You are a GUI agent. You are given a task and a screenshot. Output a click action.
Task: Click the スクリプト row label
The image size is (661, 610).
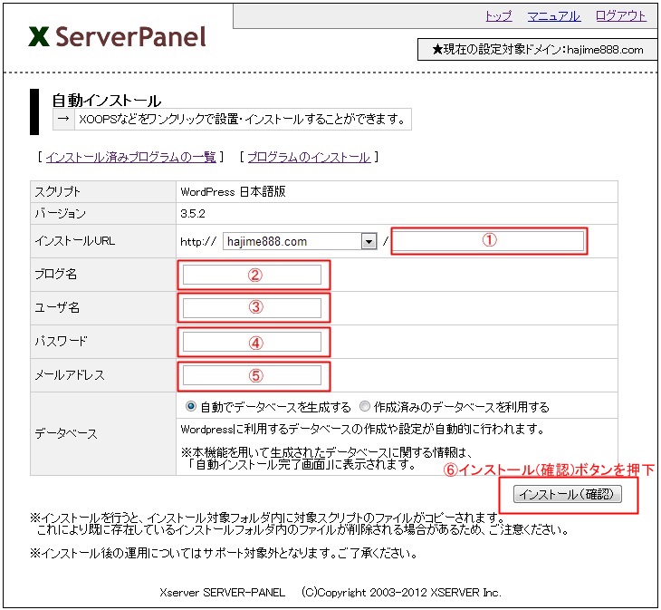(57, 191)
